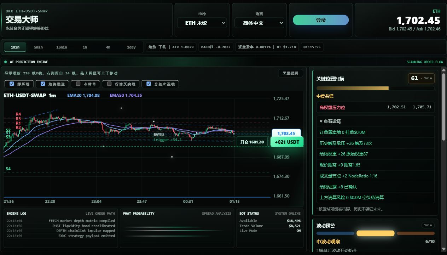The width and height of the screenshot is (447, 255).
Task: Enable the 布林带 checkbox
Action: pos(78,84)
